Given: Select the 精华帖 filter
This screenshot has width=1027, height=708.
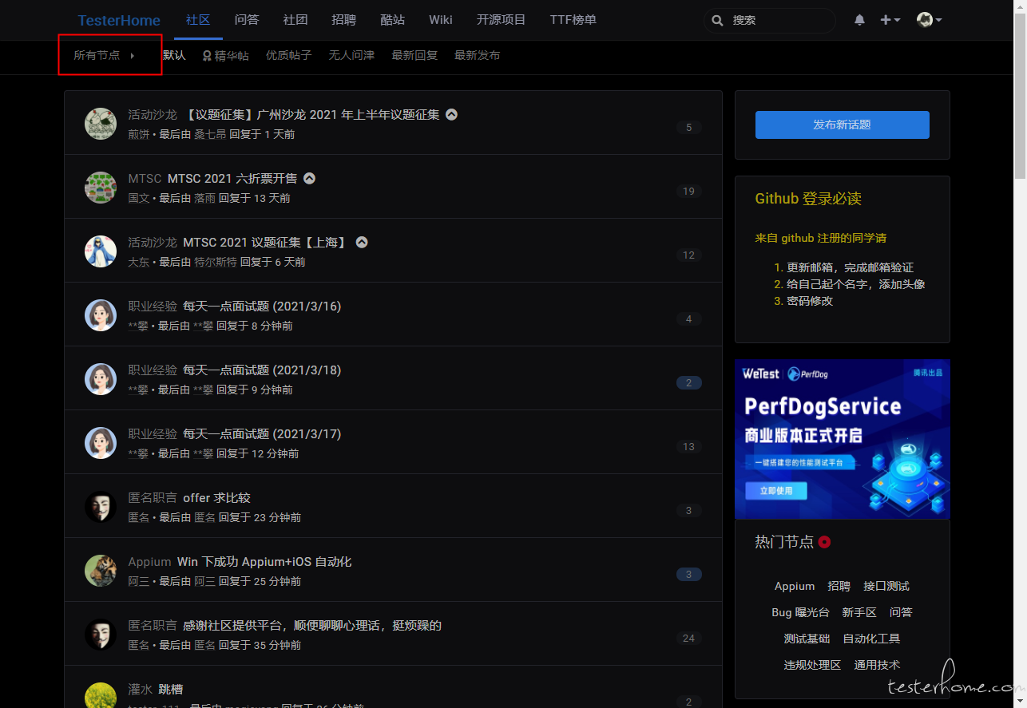Looking at the screenshot, I should pos(225,55).
